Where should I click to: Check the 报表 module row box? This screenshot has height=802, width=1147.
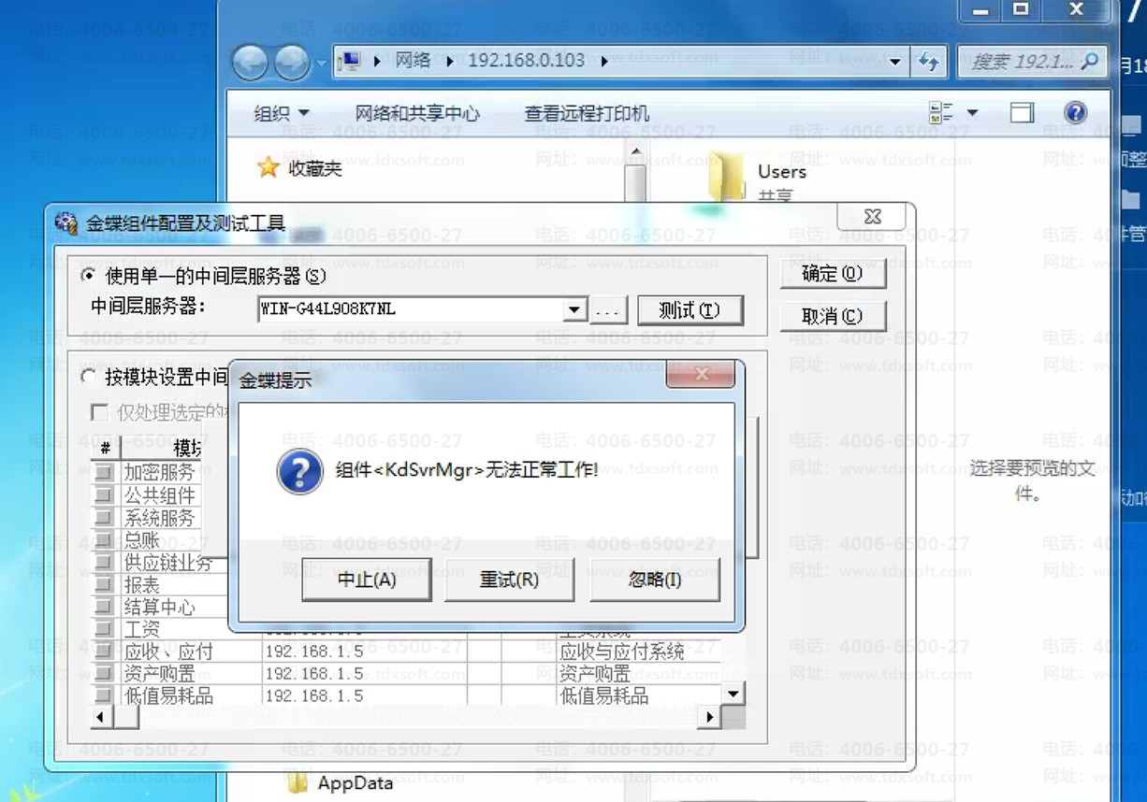[x=105, y=585]
